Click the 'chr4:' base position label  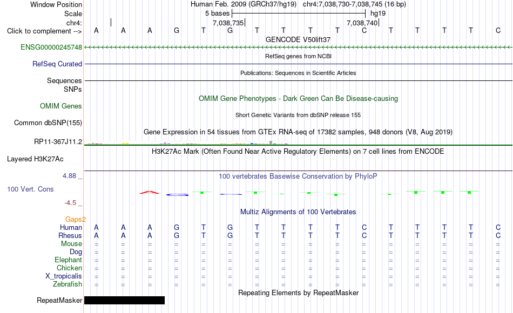point(74,23)
